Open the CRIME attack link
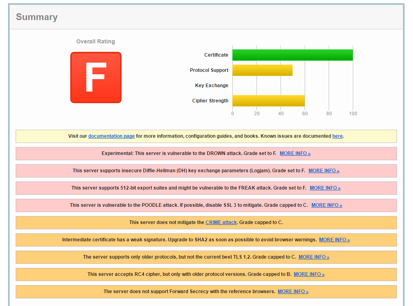 tap(221, 222)
